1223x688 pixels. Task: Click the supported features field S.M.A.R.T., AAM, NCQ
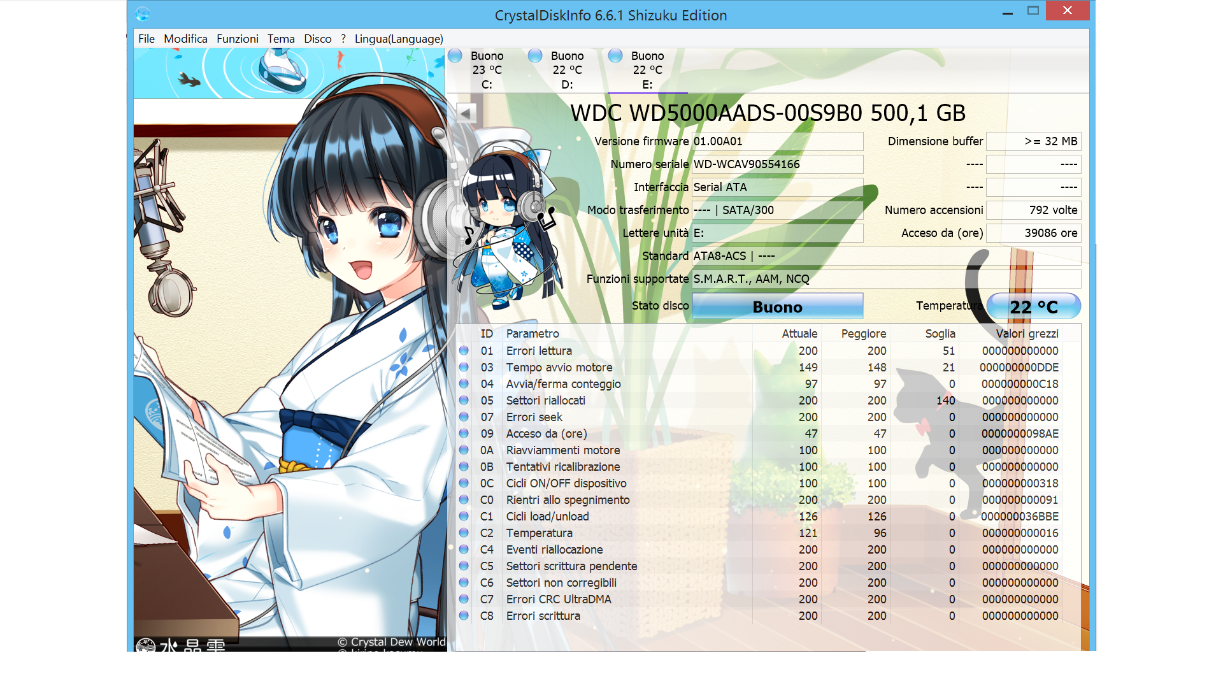[x=887, y=279]
